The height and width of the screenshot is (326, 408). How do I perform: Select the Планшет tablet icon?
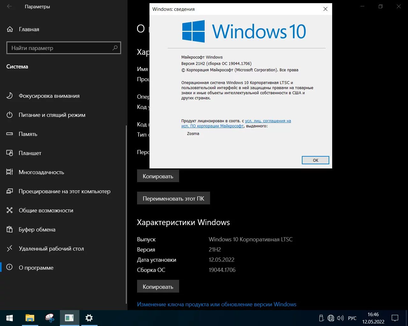coord(10,153)
